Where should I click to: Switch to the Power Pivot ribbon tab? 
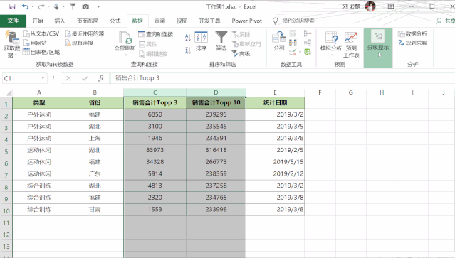(246, 21)
